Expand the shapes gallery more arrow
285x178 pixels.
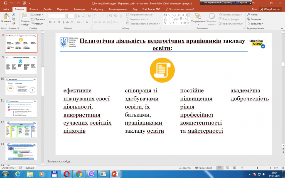pyautogui.click(x=189, y=23)
